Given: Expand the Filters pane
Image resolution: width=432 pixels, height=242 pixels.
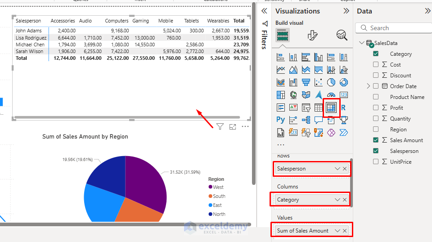Looking at the screenshot, I should (x=264, y=11).
